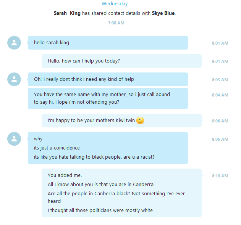The width and height of the screenshot is (241, 225).
Task: Click the "its just a coincidence" message line
Action: tap(57, 148)
